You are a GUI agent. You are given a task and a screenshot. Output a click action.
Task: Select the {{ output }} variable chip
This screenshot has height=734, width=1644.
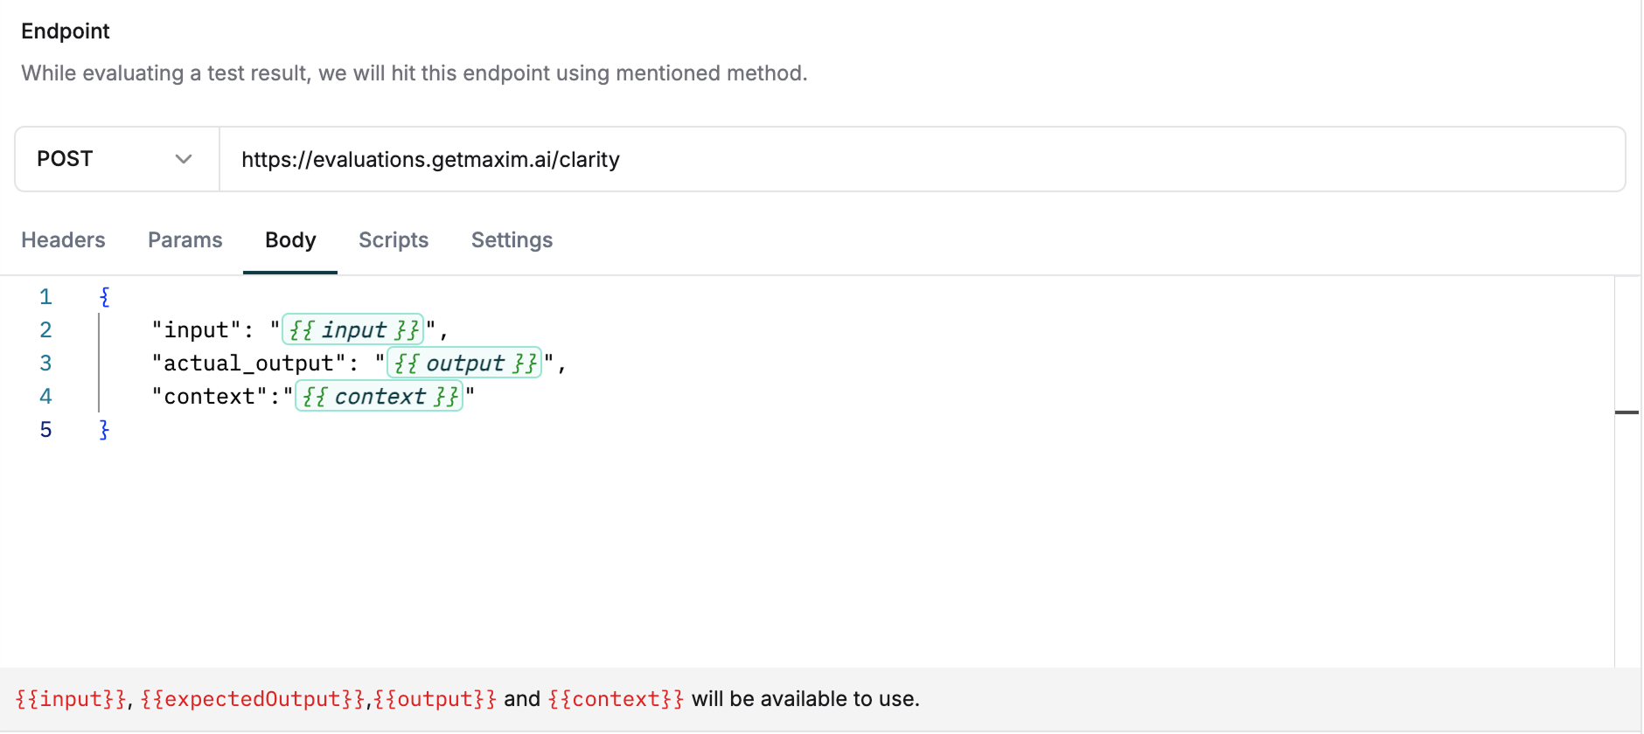[464, 363]
